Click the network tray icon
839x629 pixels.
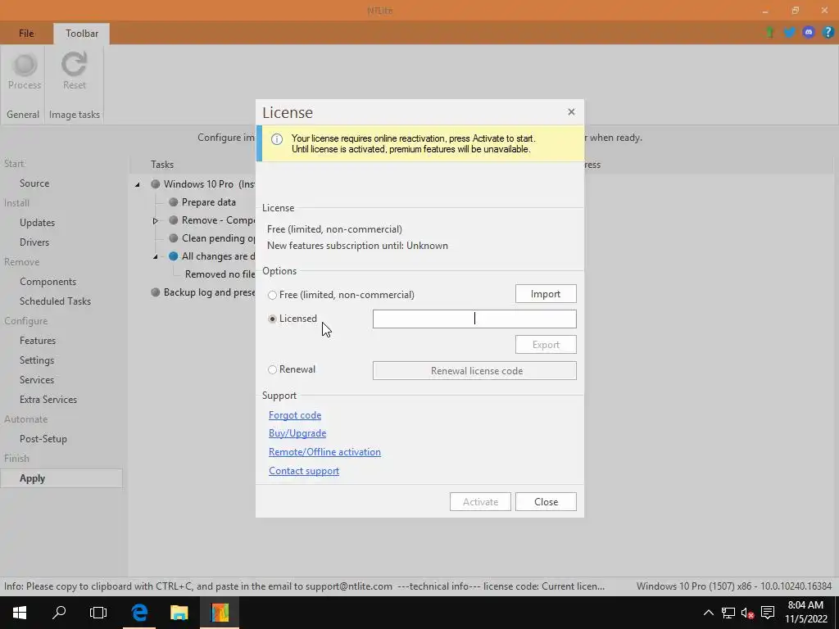tap(728, 613)
